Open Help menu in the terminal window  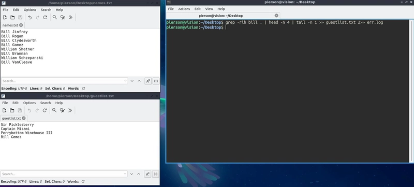coord(221,9)
